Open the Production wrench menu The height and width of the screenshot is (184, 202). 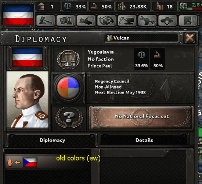(x=147, y=21)
